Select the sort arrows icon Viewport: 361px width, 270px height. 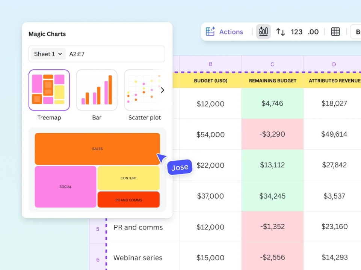[x=280, y=32]
